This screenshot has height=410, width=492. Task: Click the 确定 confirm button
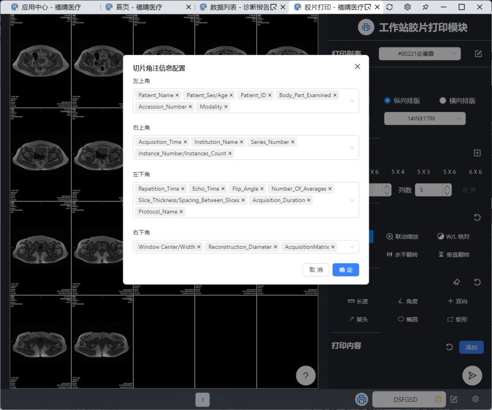[346, 270]
